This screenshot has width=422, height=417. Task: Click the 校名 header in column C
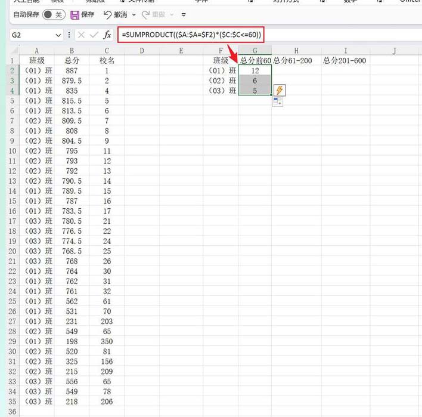pyautogui.click(x=107, y=61)
